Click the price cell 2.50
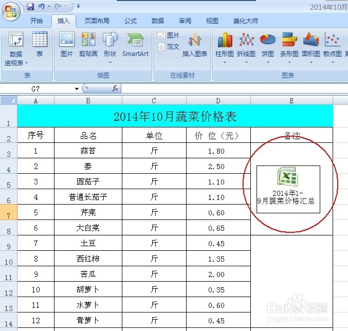Screen dimensions: 348x331 click(x=218, y=166)
